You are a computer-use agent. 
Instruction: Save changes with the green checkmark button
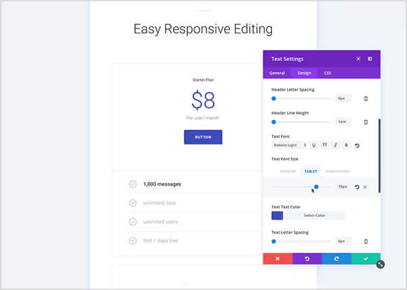(x=366, y=259)
